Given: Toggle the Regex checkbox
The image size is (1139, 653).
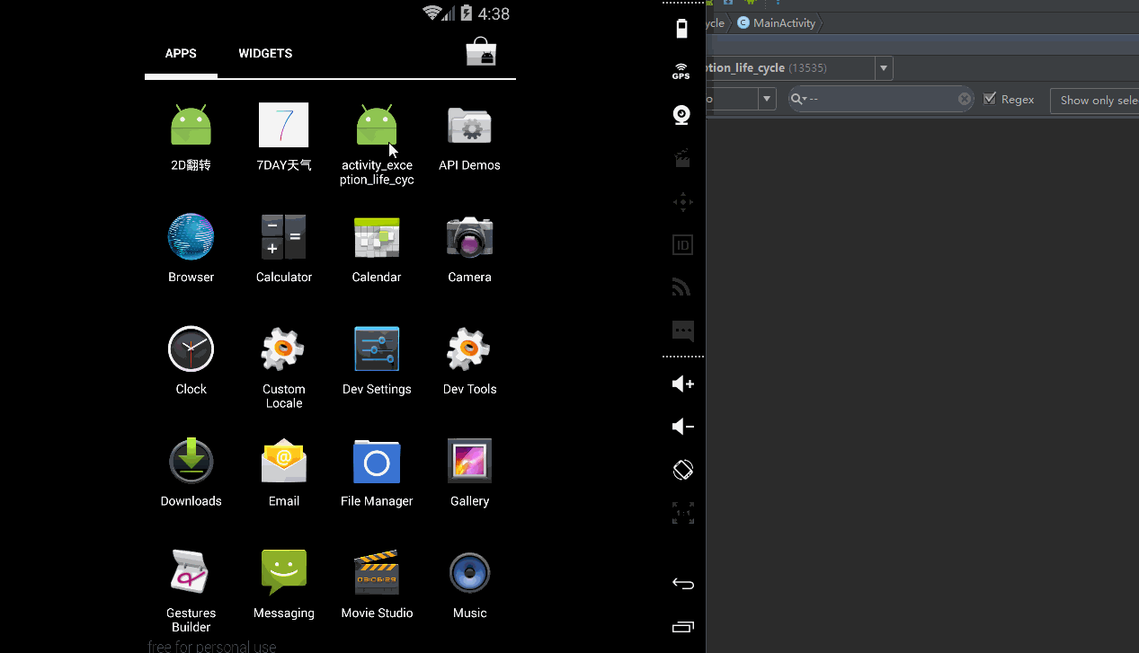Looking at the screenshot, I should coord(990,99).
